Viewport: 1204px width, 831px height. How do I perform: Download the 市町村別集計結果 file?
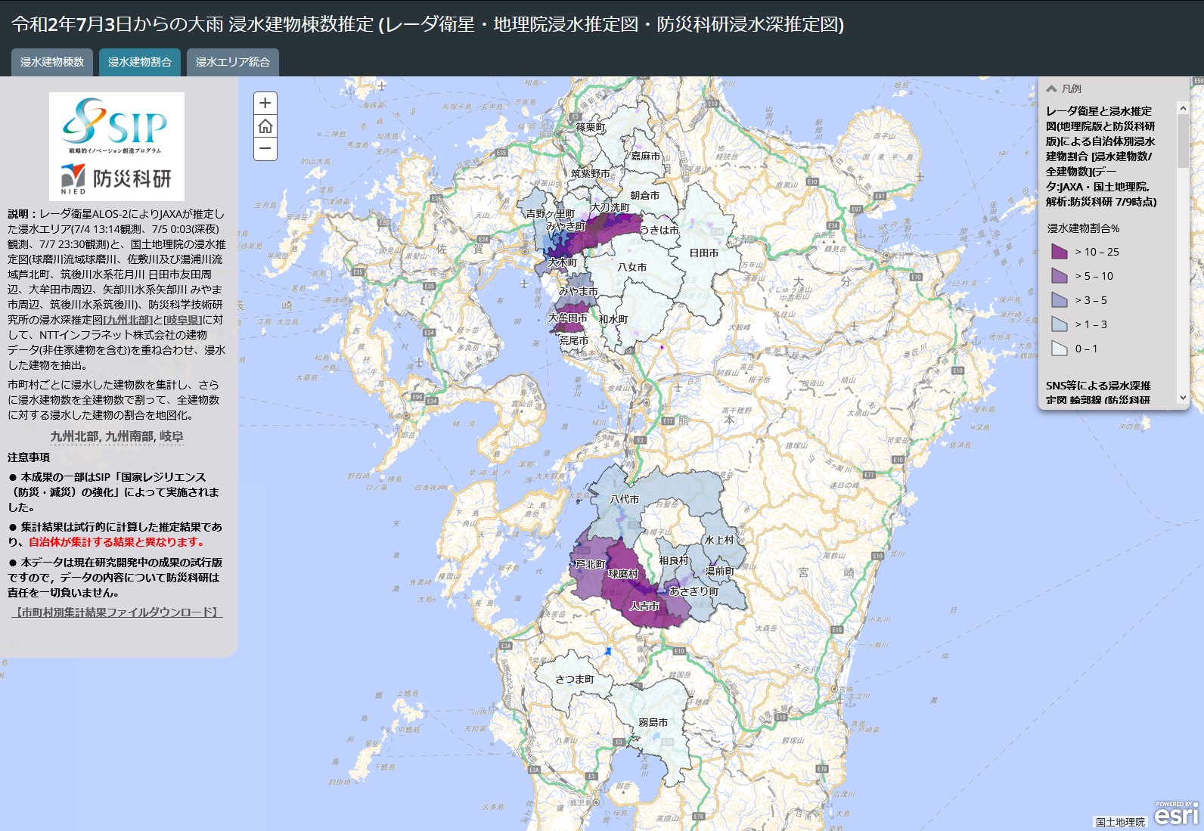[x=116, y=612]
